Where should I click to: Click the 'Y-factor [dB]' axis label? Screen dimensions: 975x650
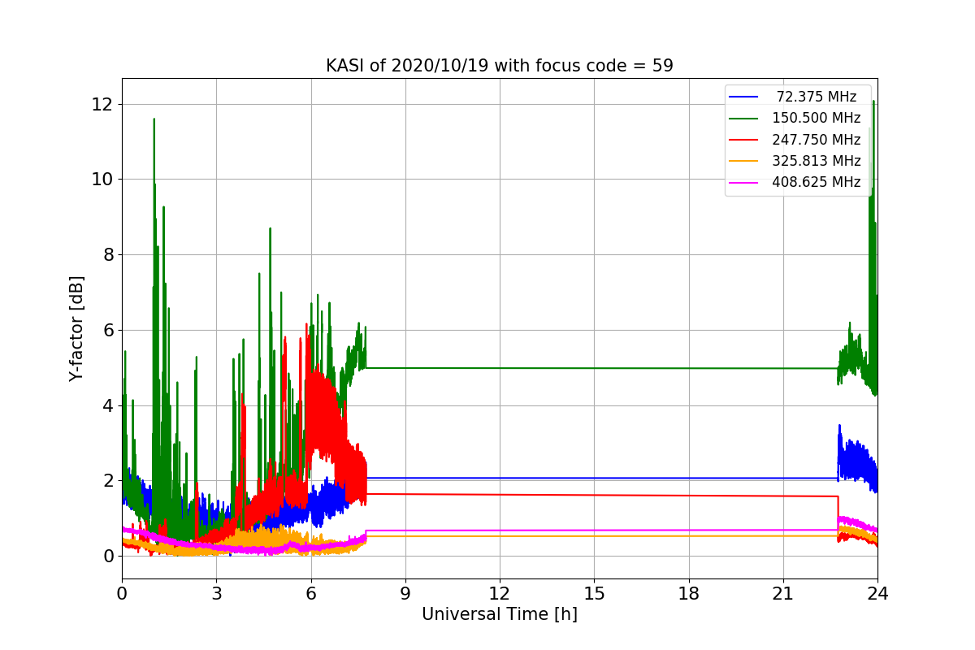[x=76, y=328]
